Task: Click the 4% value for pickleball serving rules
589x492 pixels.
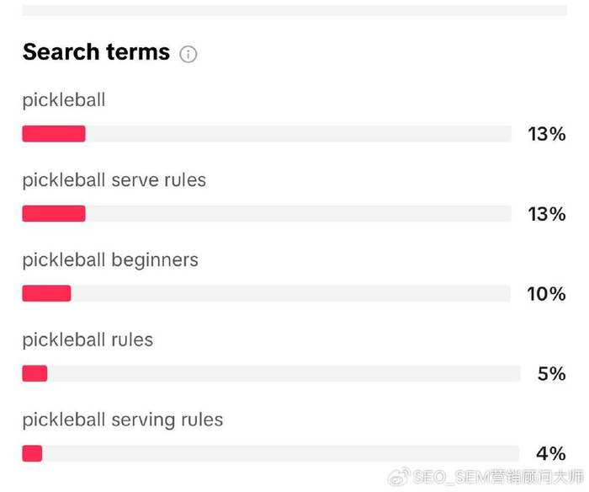Action: coord(551,453)
